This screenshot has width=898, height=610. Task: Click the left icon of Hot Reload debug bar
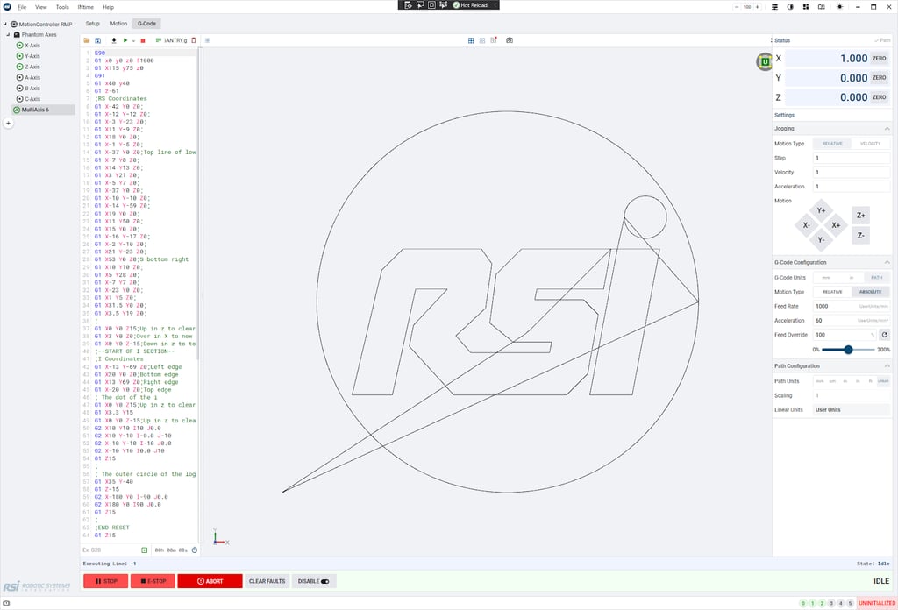pos(408,4)
